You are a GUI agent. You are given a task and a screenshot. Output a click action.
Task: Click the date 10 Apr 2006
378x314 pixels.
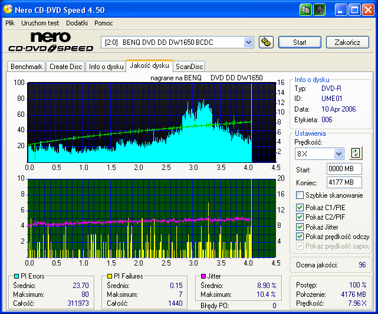(x=338, y=109)
